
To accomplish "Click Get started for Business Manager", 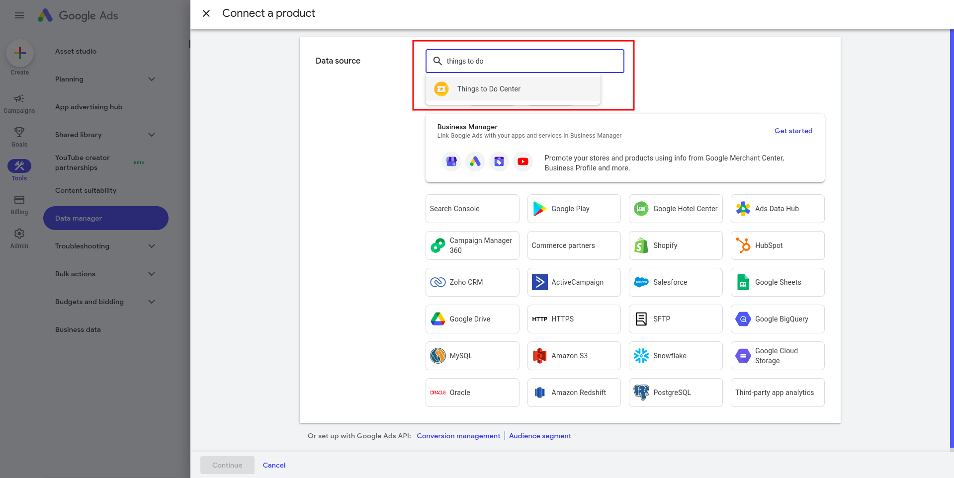I will pos(793,131).
